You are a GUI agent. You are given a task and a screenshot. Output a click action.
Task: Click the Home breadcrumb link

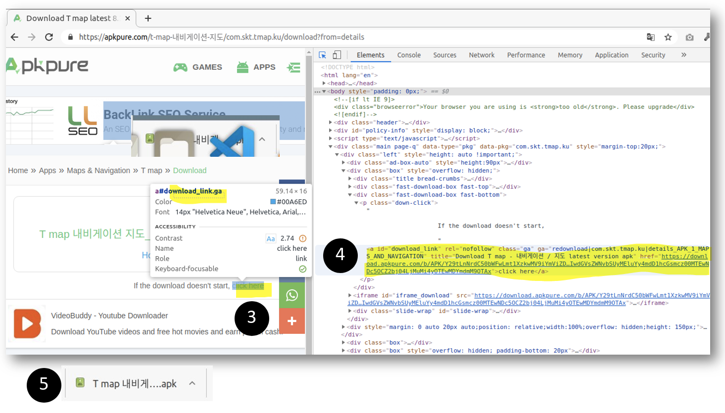18,171
